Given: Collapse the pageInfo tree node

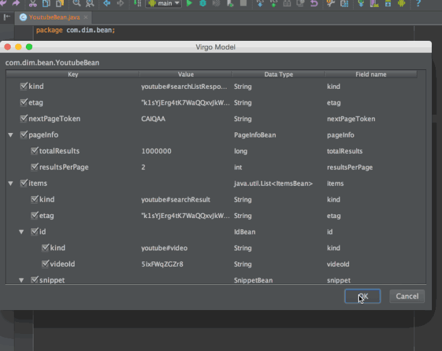Looking at the screenshot, I should pyautogui.click(x=11, y=135).
